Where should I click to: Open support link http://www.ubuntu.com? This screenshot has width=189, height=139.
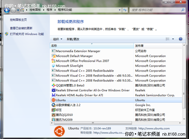[154, 128]
